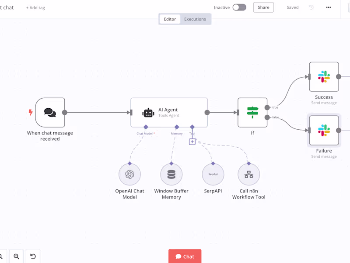
Task: Select the If node
Action: [x=252, y=112]
